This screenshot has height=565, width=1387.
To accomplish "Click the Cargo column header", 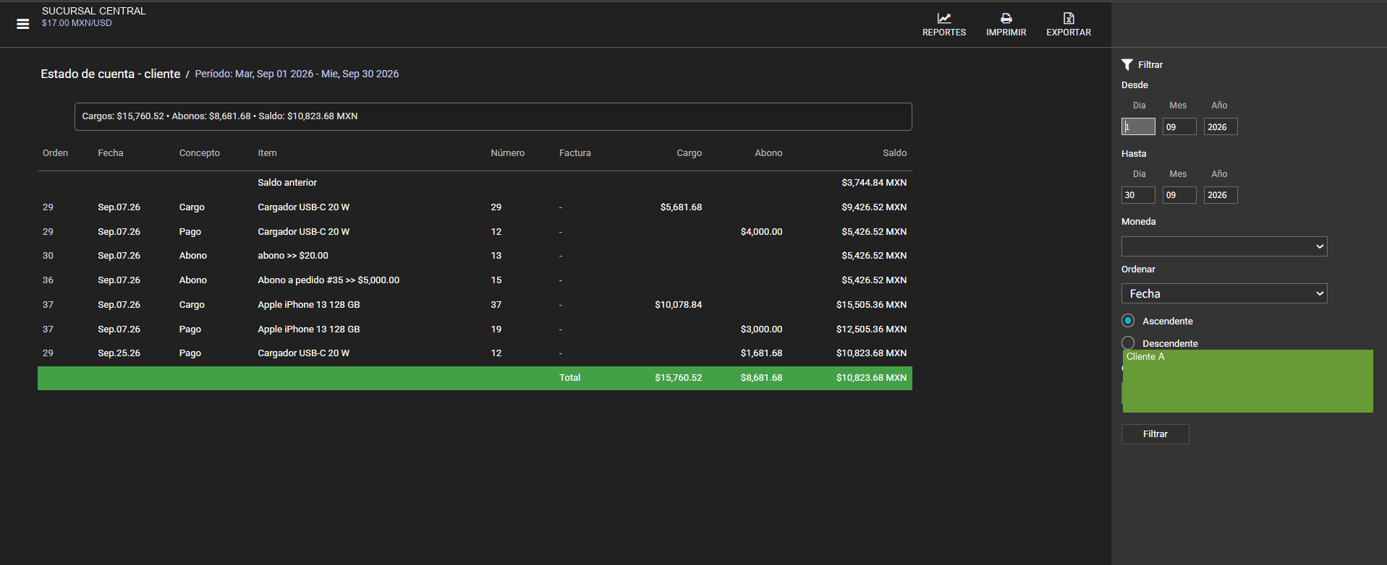I will coord(690,153).
